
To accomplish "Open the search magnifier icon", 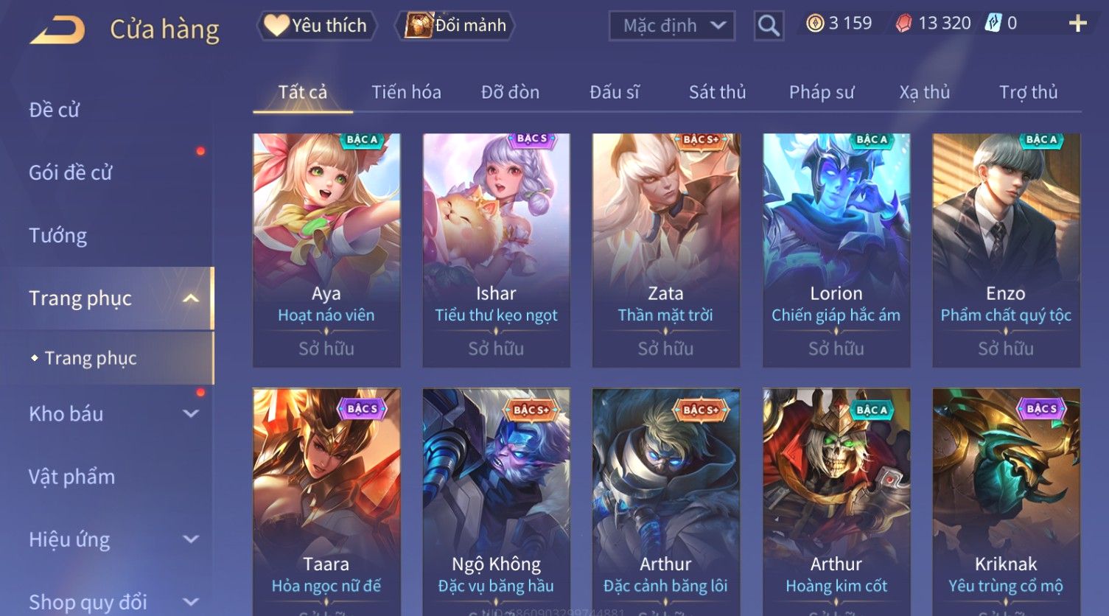I will click(769, 27).
